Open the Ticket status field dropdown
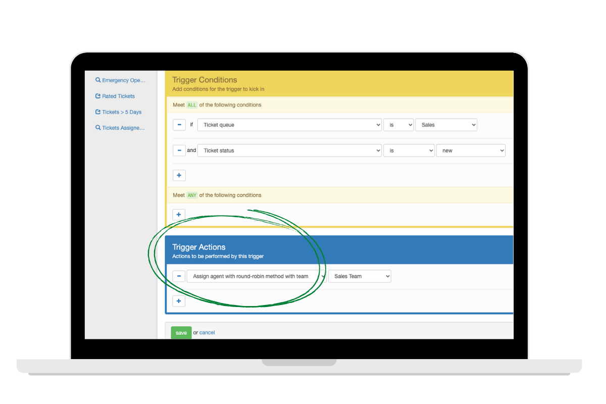 coord(289,150)
